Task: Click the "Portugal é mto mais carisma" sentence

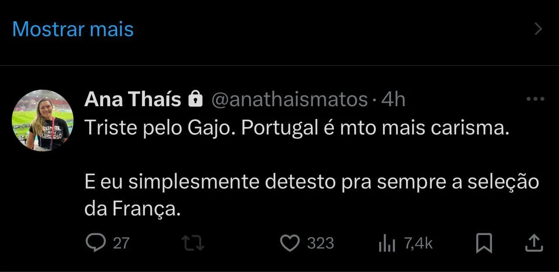Action: coord(374,128)
